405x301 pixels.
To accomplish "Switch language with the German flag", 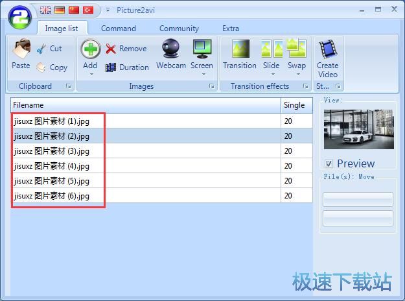I will 60,10.
